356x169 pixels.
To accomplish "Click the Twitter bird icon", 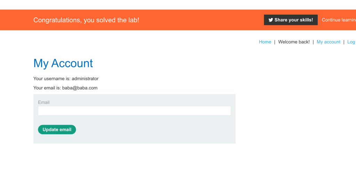I will 271,20.
